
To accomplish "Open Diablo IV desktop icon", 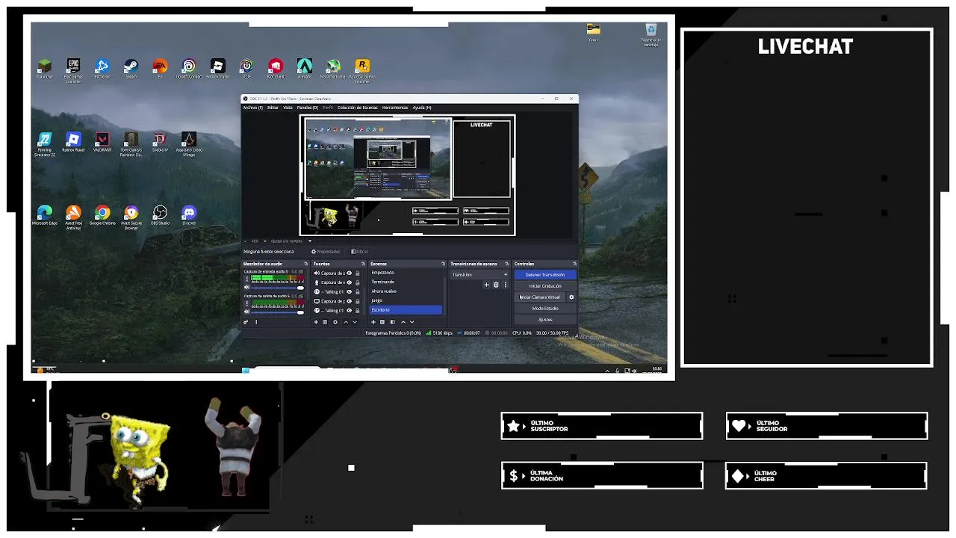I will click(160, 142).
